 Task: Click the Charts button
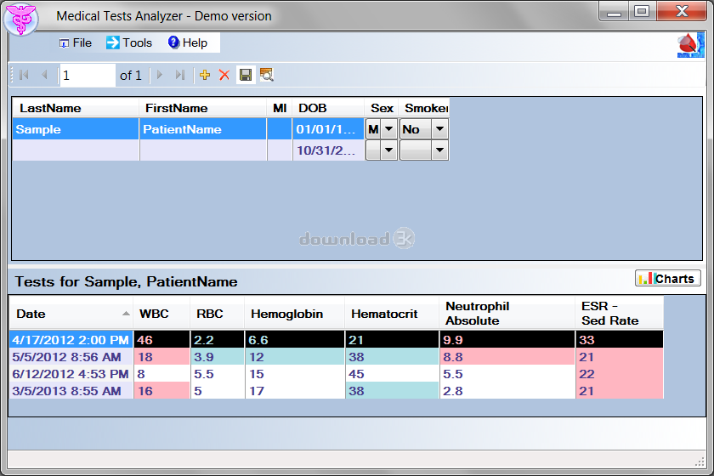point(667,278)
